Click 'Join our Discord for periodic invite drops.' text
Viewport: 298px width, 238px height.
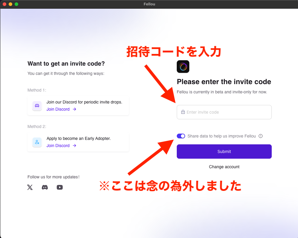pyautogui.click(x=85, y=102)
